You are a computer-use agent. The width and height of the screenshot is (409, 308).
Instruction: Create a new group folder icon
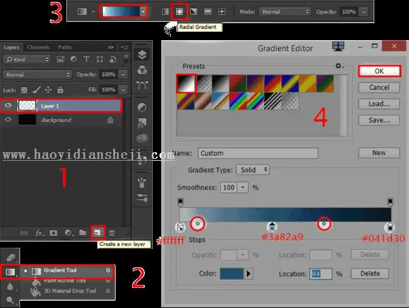point(83,233)
